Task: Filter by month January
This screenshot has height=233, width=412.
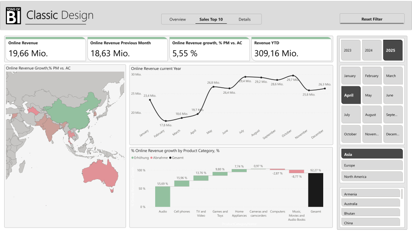Action: click(x=351, y=76)
